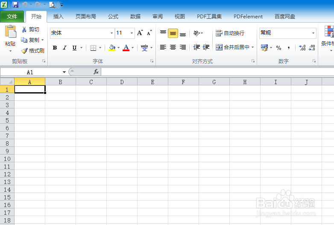Expand 合并后居中 dropdown arrow
The image size is (334, 225).
click(x=252, y=47)
